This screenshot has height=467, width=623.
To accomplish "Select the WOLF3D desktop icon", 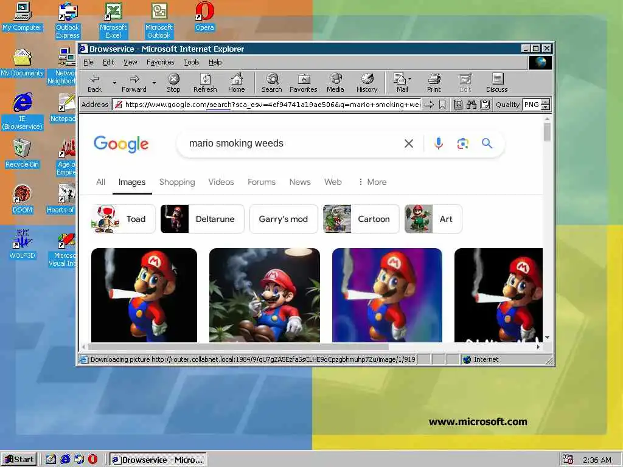I will tap(23, 244).
